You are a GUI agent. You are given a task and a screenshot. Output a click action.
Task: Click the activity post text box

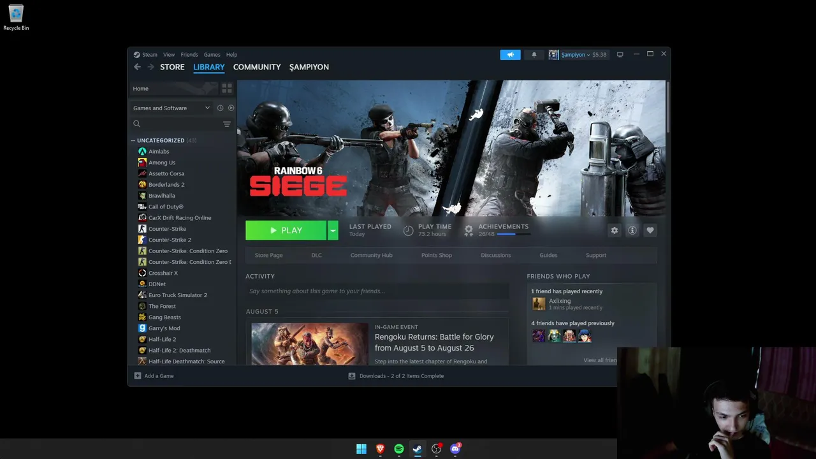coord(377,291)
